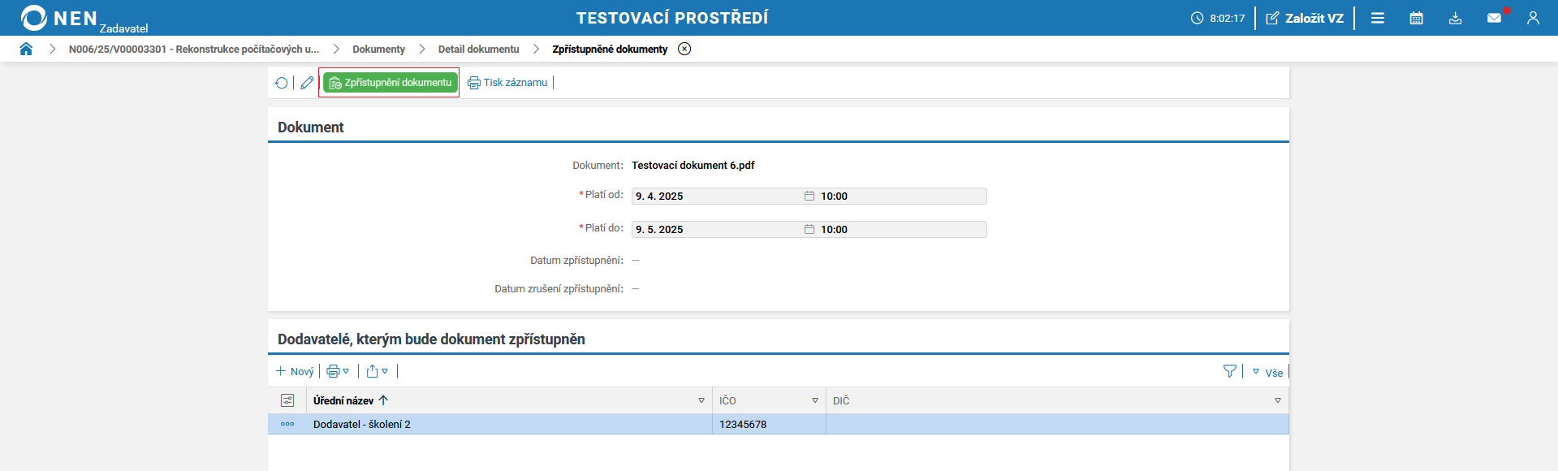The image size is (1558, 471).
Task: Click the download icon in header
Action: click(1455, 18)
